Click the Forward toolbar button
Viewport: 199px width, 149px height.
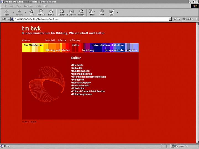19,13
